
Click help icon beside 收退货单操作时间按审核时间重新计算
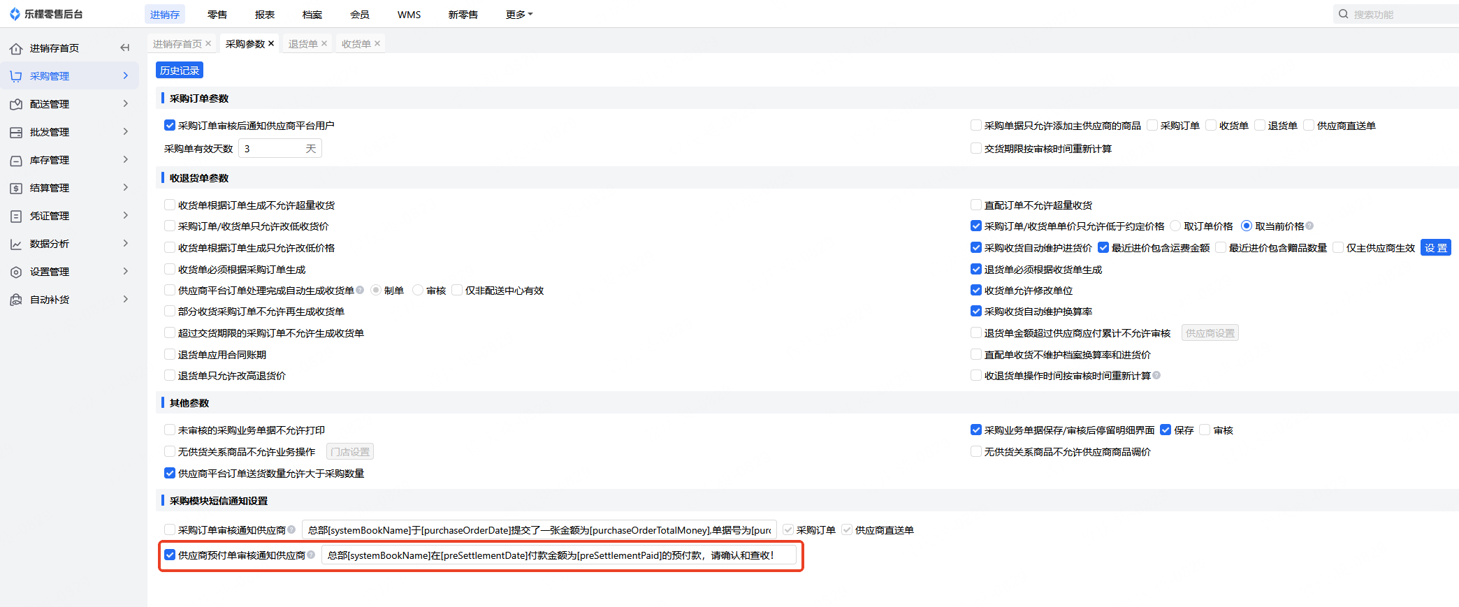click(x=1156, y=375)
